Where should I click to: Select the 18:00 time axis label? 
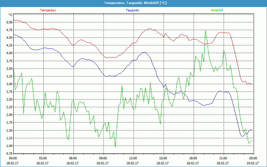(193, 158)
